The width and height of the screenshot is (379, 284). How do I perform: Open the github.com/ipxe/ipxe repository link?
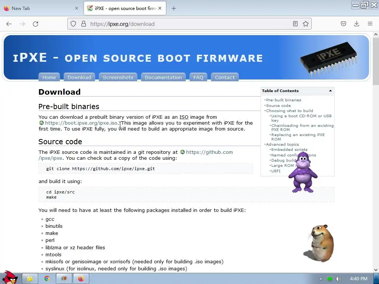tap(209, 152)
